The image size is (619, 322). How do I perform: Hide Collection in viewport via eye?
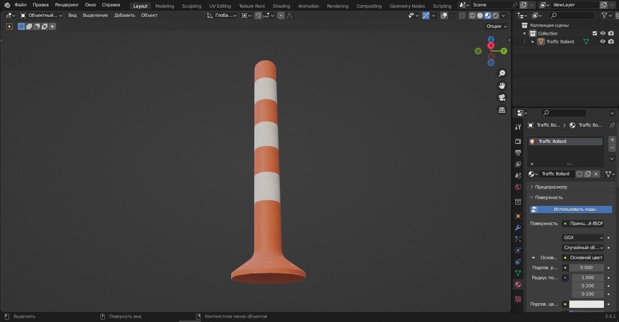(603, 33)
